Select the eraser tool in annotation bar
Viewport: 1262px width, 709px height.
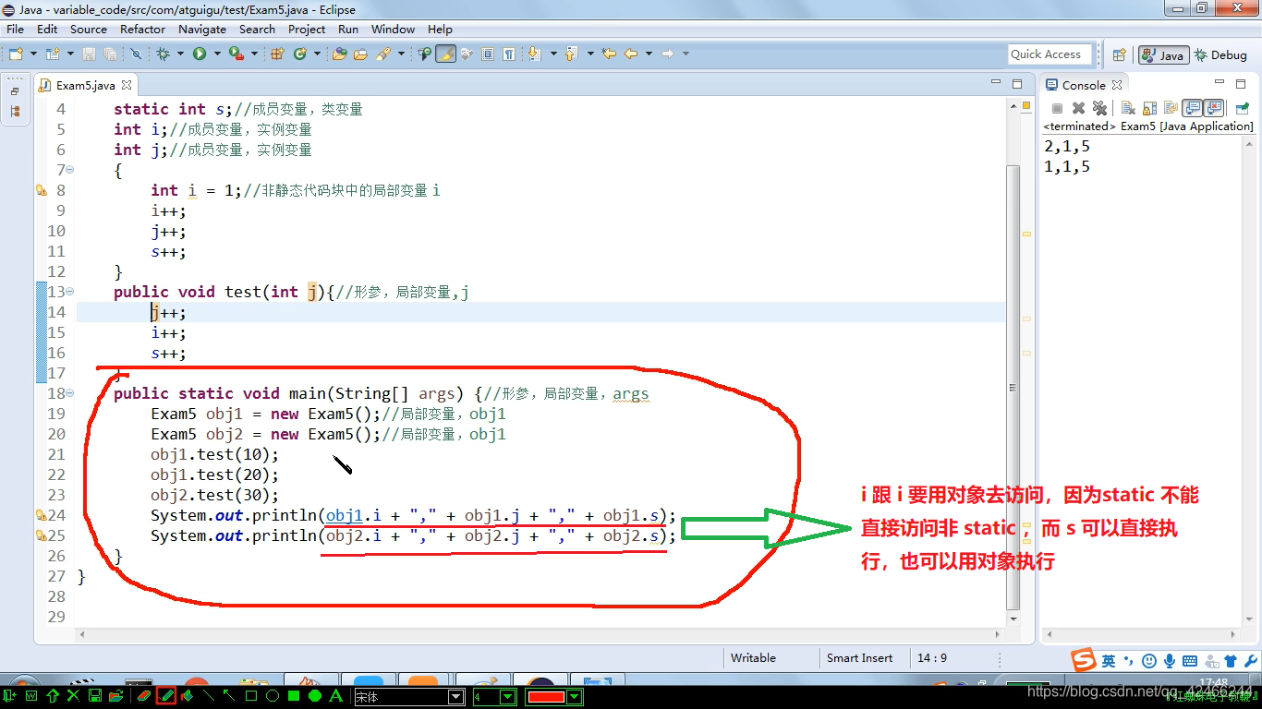143,696
